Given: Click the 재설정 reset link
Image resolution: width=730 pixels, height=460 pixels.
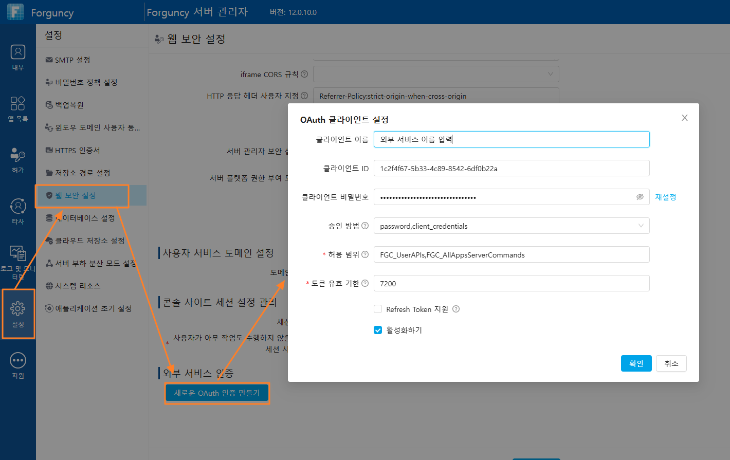Looking at the screenshot, I should point(666,197).
